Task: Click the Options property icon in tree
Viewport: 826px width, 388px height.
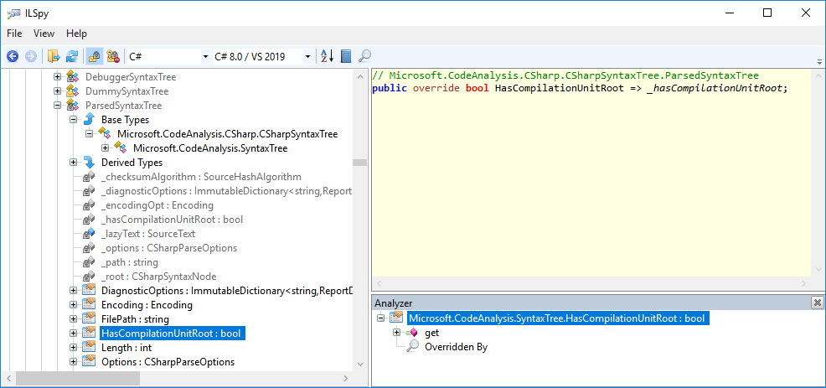Action: coord(89,362)
